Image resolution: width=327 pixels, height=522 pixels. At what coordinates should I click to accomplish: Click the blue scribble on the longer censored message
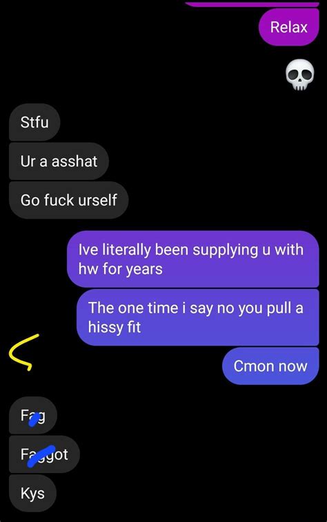[x=41, y=456]
